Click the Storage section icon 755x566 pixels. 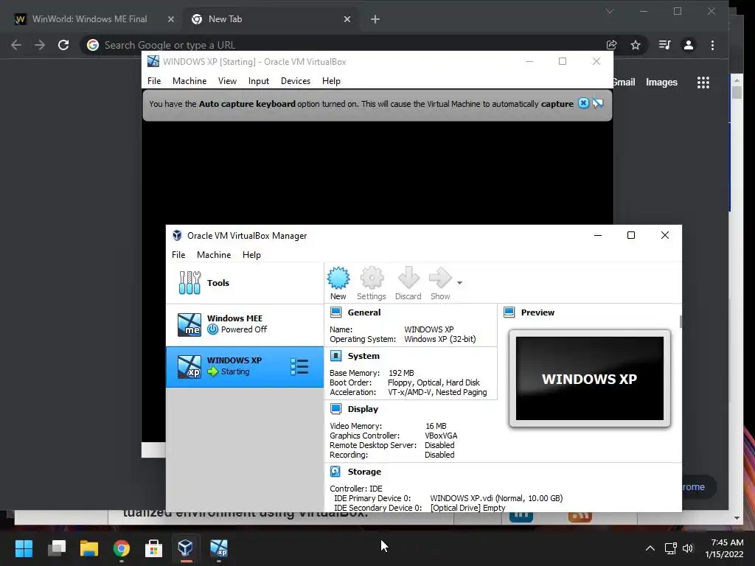(335, 472)
